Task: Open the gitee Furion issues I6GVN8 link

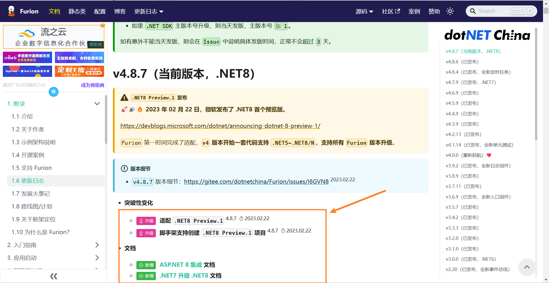Action: pos(256,182)
